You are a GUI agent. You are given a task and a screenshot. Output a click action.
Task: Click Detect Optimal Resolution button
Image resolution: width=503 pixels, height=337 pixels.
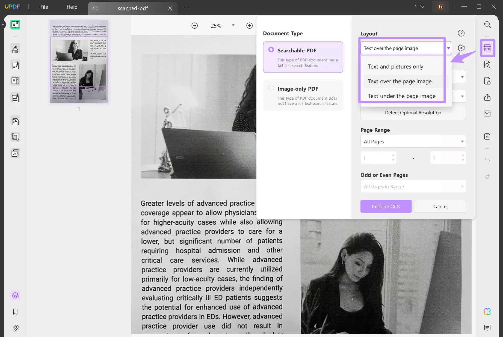[x=413, y=113]
